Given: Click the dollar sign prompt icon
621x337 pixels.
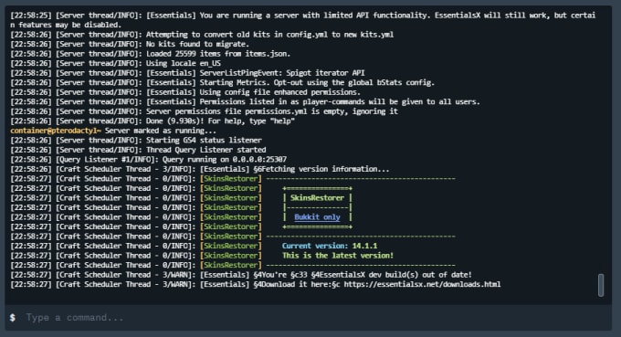Looking at the screenshot, I should [x=13, y=318].
